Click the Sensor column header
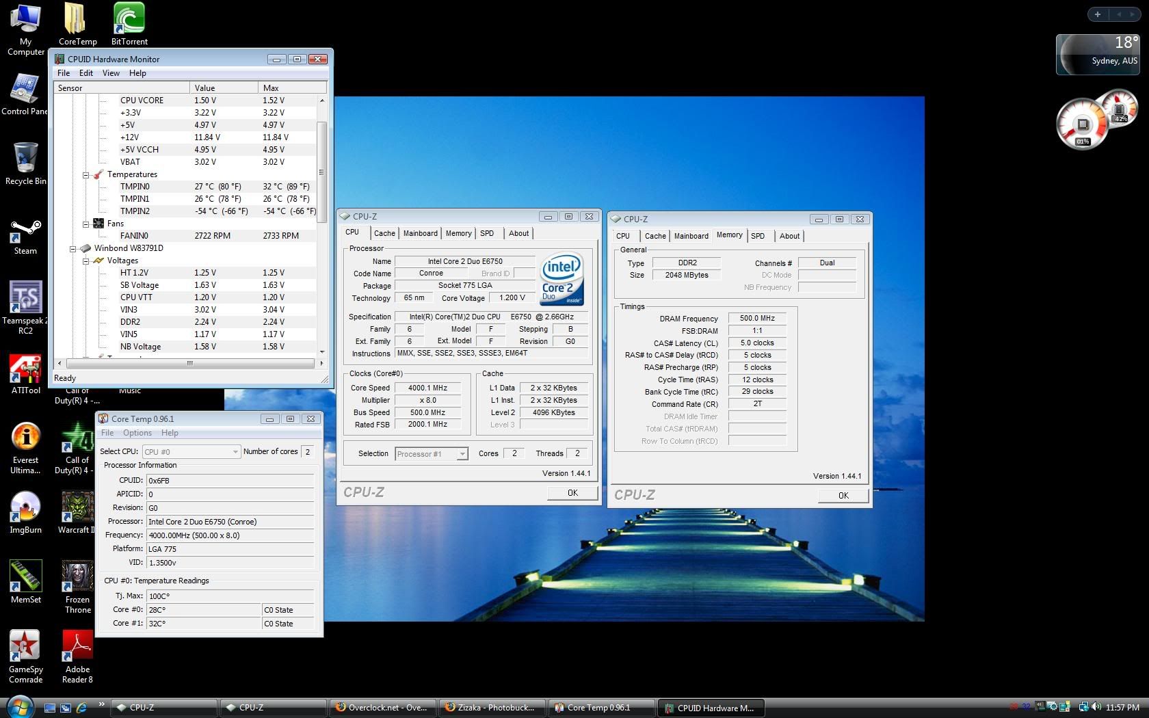The width and height of the screenshot is (1149, 718). 122,88
